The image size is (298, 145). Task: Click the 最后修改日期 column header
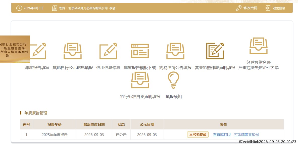94,124
